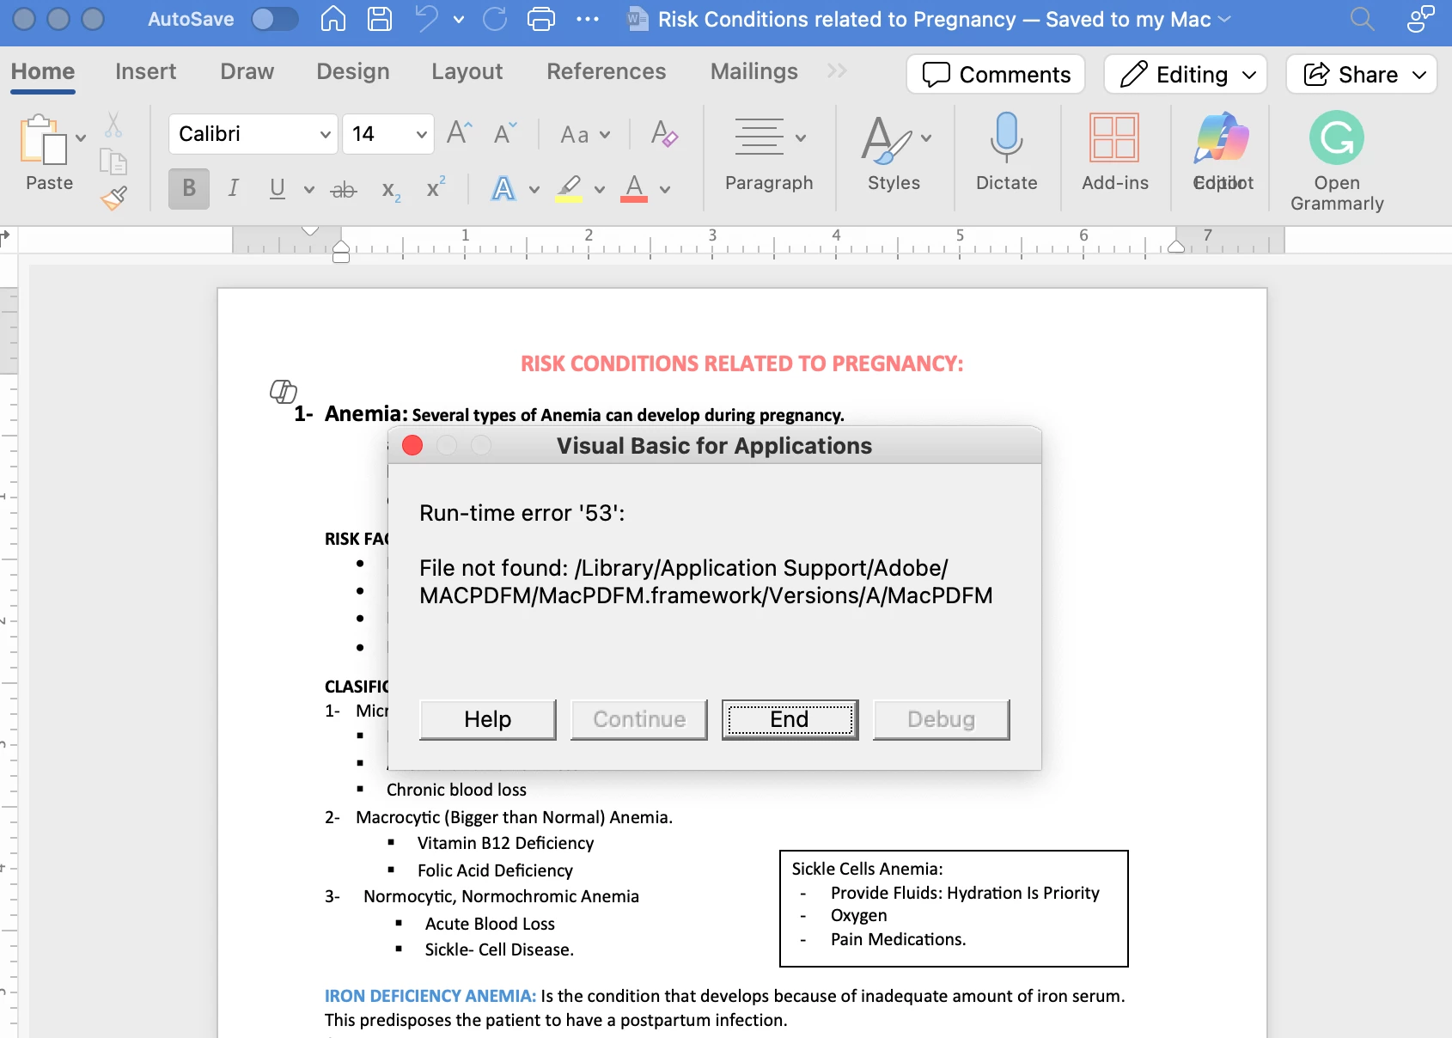Decrease font size
The width and height of the screenshot is (1452, 1038).
[505, 133]
